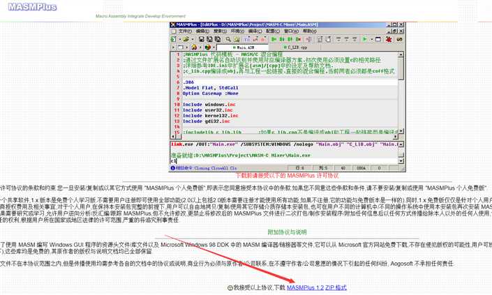
Task: Click the 'Option Casemap :None' code line
Action: pyautogui.click(x=211, y=93)
